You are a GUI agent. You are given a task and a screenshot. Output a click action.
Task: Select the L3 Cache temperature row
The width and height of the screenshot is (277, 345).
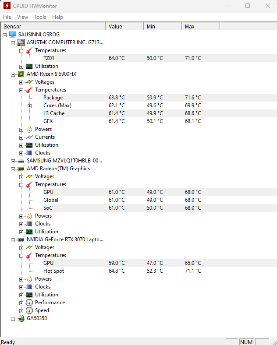coord(160,113)
